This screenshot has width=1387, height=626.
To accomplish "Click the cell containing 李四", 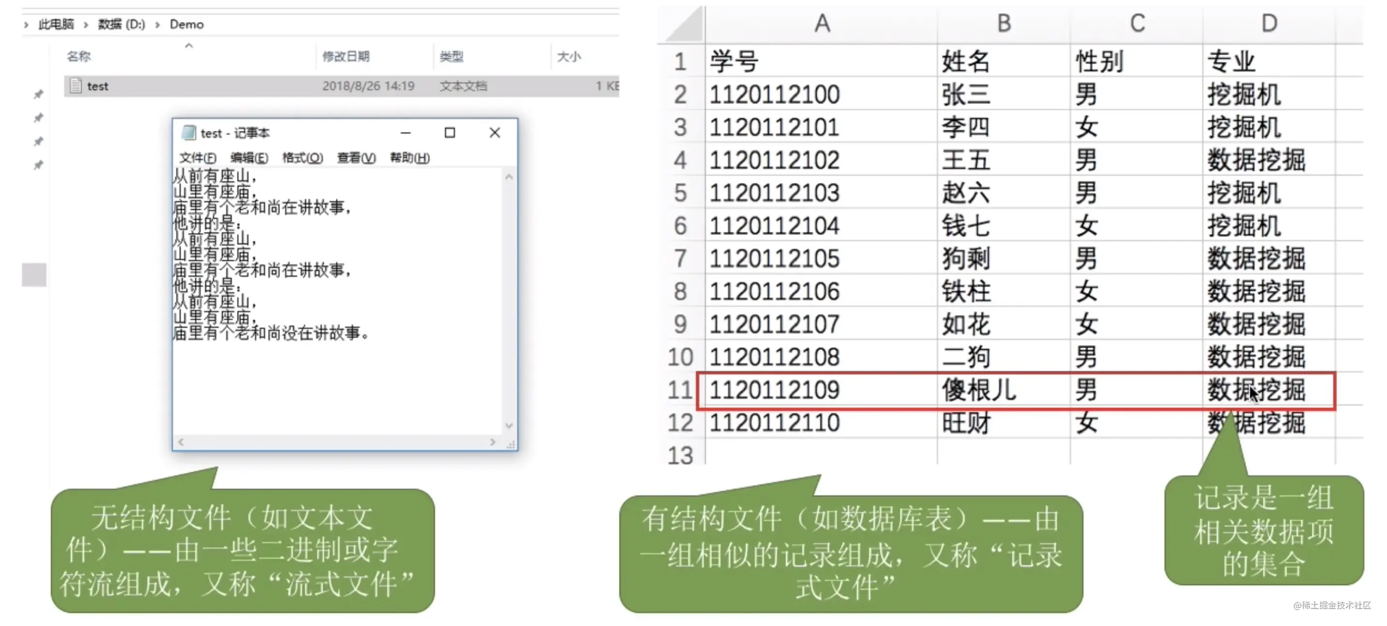I will pos(1004,127).
